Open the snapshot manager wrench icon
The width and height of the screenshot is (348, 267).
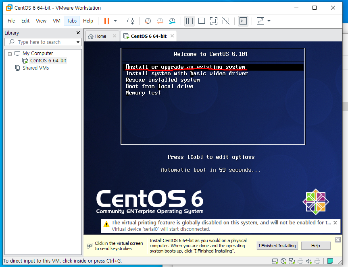click(172, 21)
